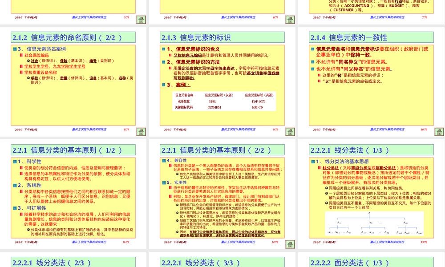The height and width of the screenshot is (267, 445).
Task: Click bullet 3、可扩展性
Action: pos(32,208)
